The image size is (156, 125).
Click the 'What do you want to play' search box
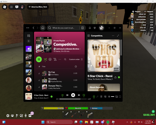click(x=63, y=28)
